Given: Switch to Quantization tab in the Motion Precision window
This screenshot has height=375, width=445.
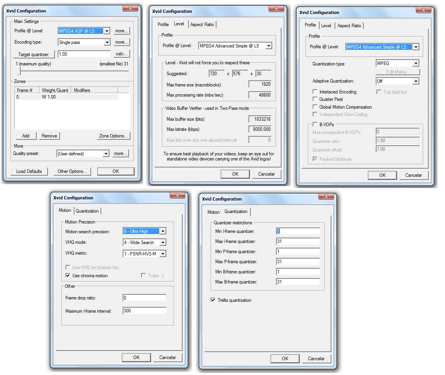Looking at the screenshot, I should 87,211.
